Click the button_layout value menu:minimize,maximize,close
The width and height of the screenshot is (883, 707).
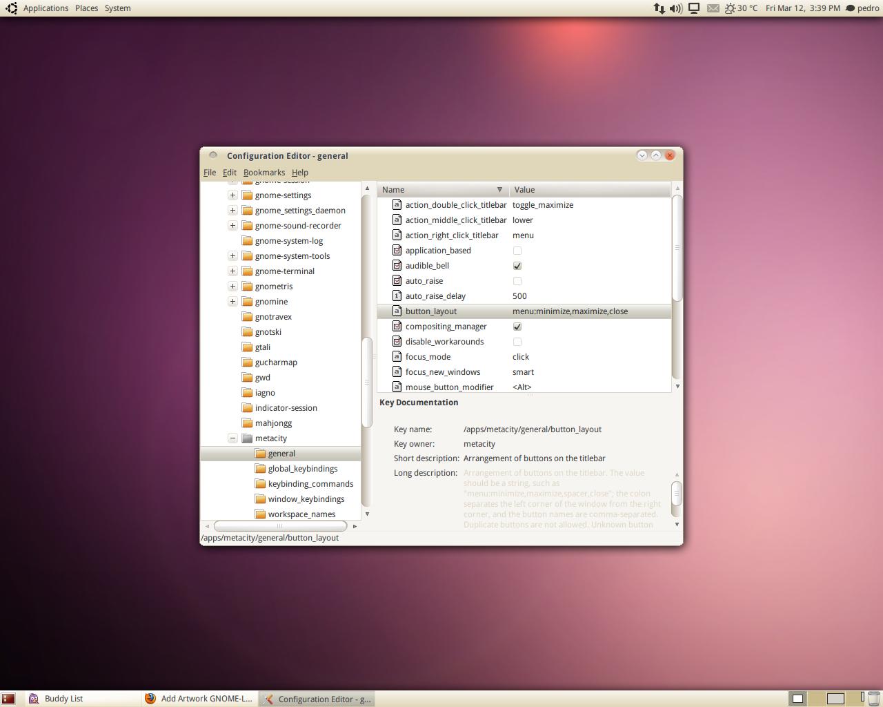570,311
